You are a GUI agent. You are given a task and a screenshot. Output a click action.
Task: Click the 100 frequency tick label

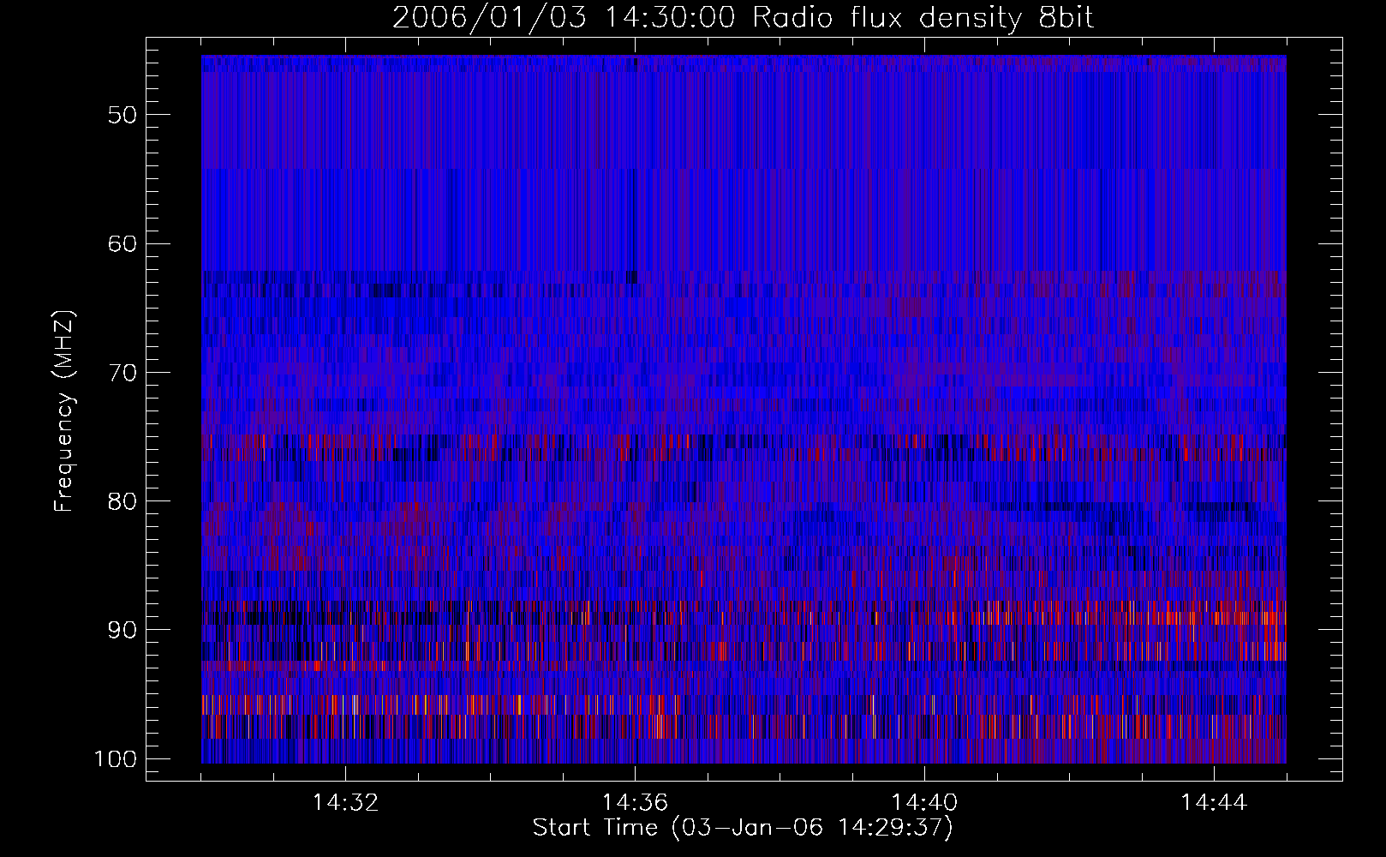(115, 759)
